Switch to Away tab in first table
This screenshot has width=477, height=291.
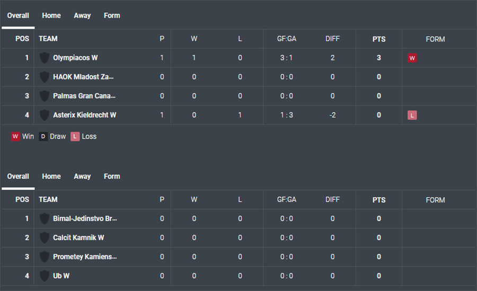82,15
